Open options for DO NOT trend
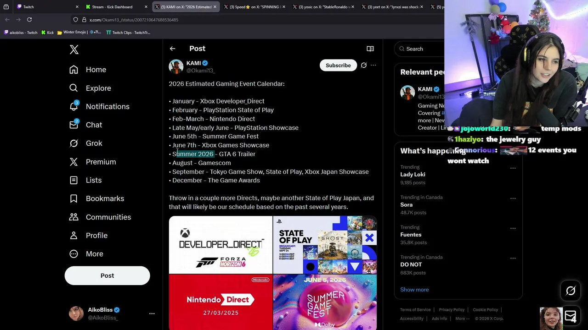The width and height of the screenshot is (588, 330). (513, 258)
